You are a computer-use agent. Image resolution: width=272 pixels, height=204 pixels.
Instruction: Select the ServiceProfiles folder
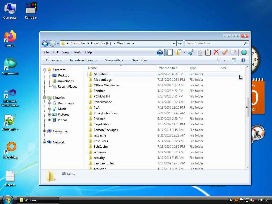point(104,163)
